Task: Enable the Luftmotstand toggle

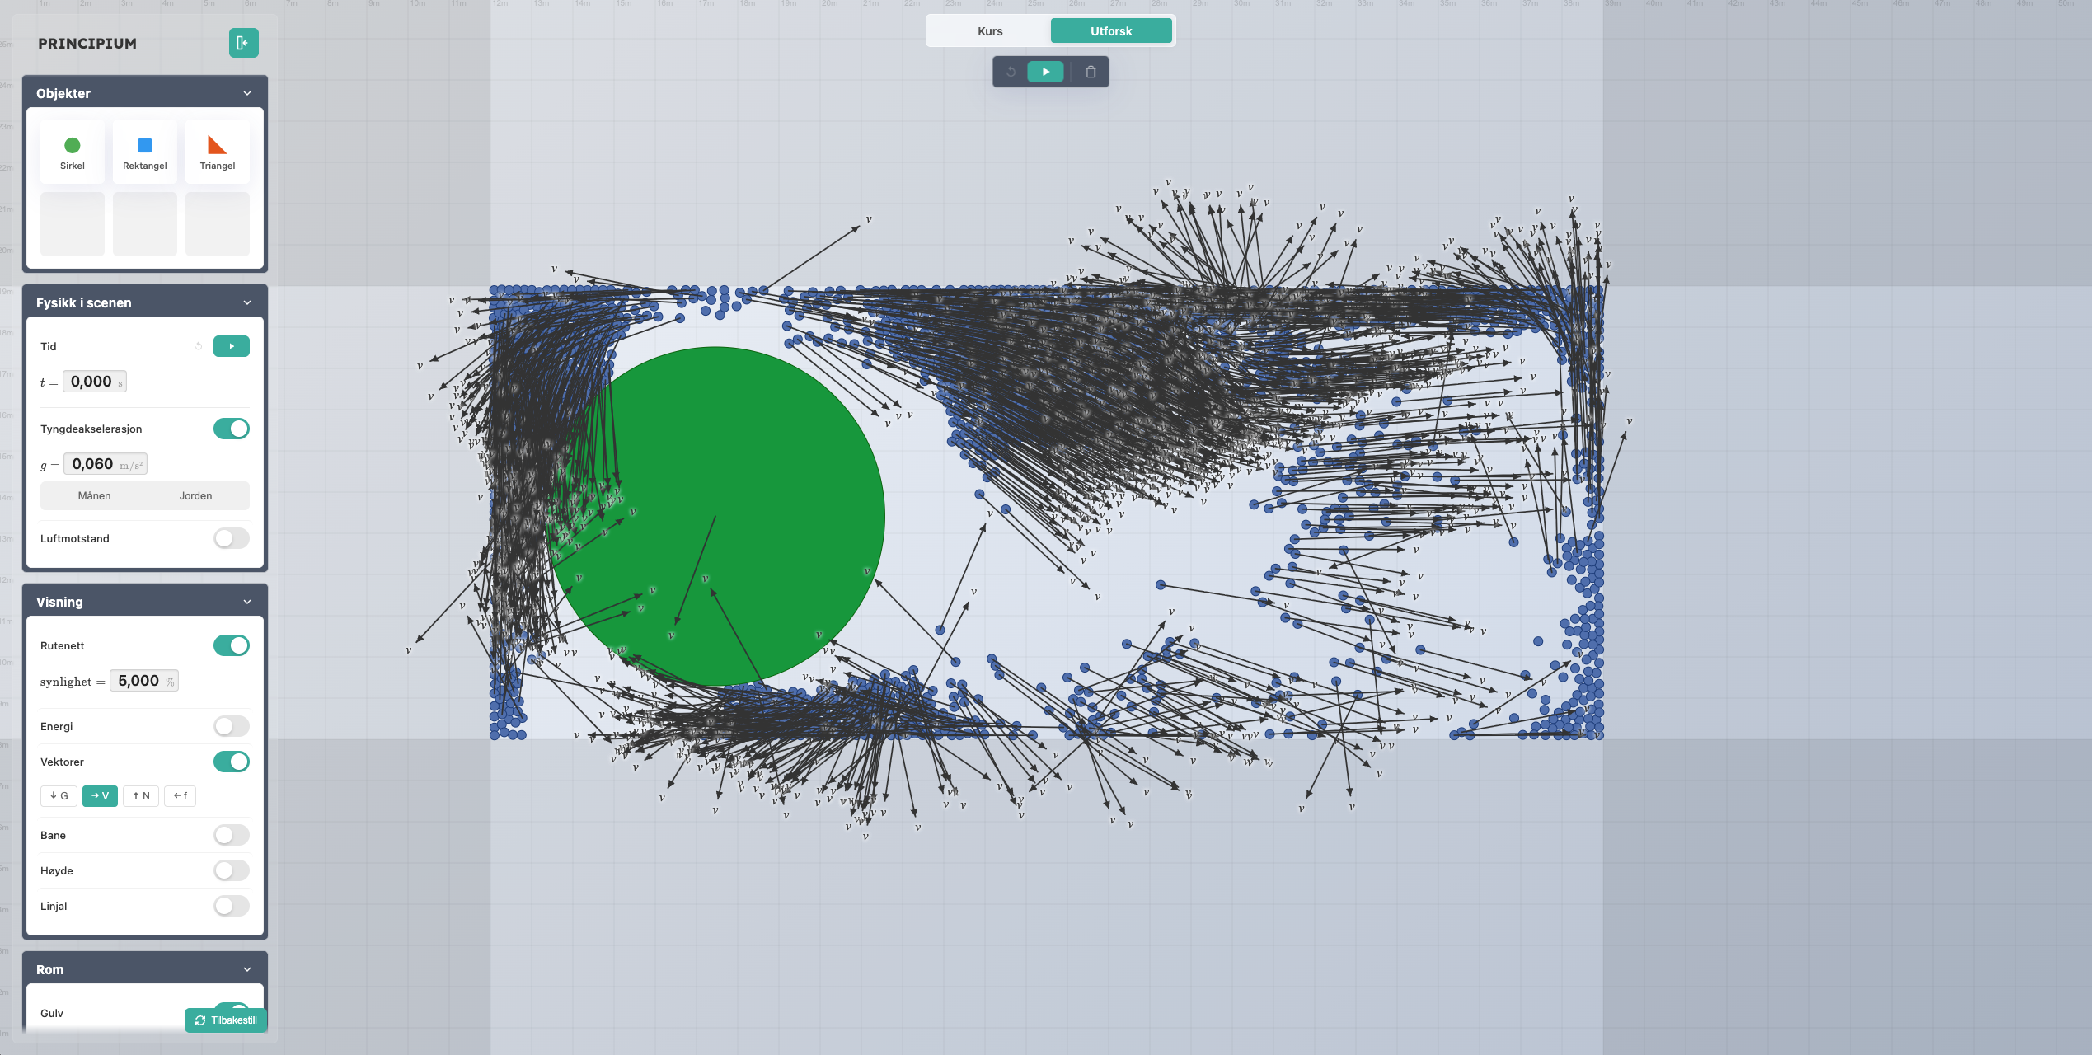Action: (232, 538)
